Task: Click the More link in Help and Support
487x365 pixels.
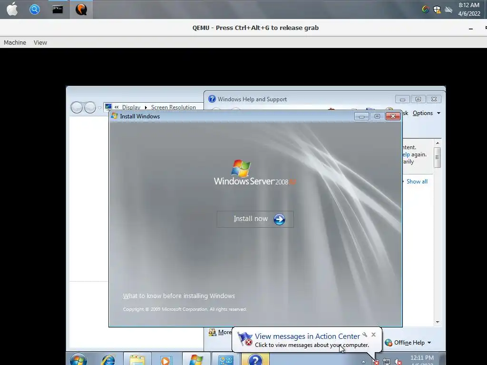Action: (224, 332)
